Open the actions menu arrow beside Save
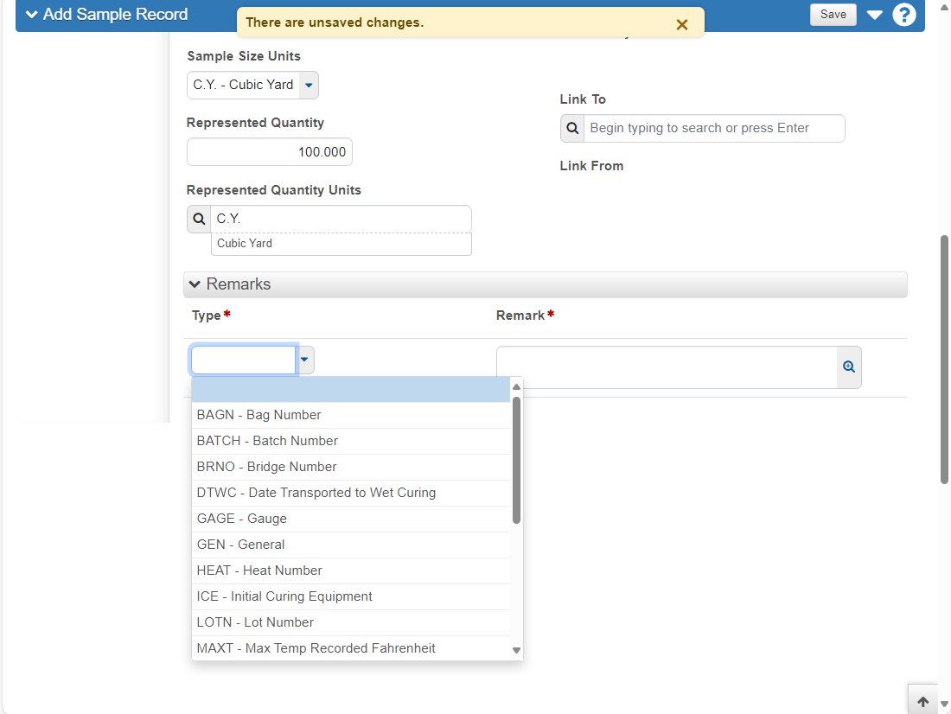This screenshot has width=951, height=714. click(x=874, y=15)
